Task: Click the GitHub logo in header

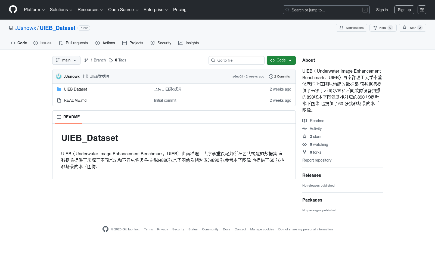Action: pos(13,10)
